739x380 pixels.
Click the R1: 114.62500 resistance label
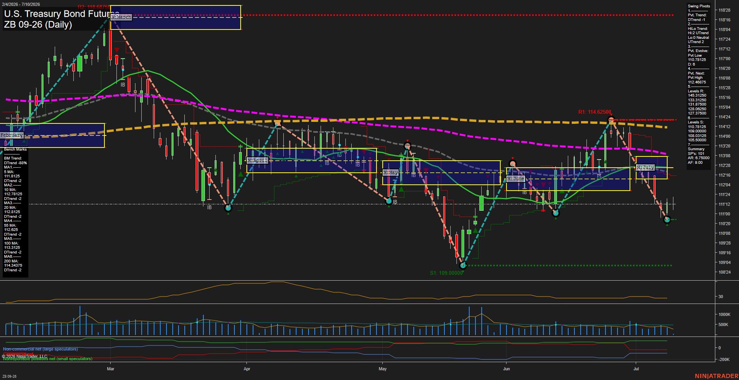coord(595,112)
